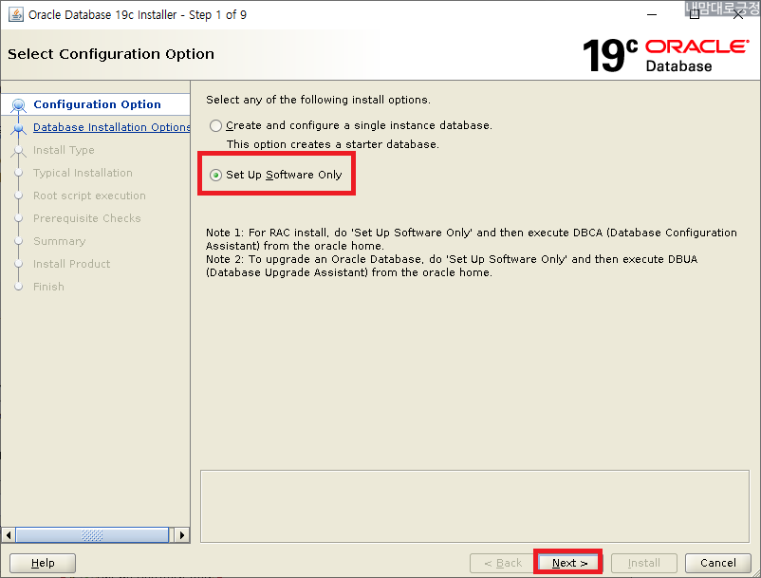
Task: Open the Database Installation Options step link
Action: 112,127
